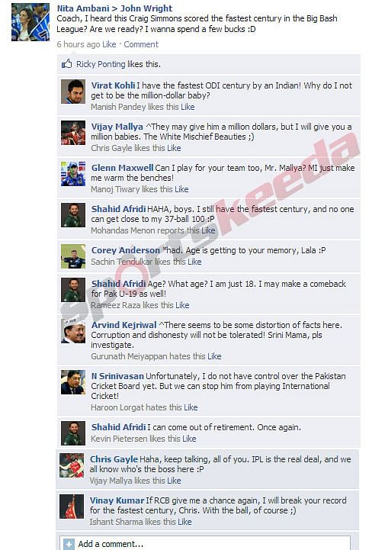Viewport: 385px width, 550px height.
Task: Like the comment Haroon Lorgat hates
Action: tap(191, 407)
